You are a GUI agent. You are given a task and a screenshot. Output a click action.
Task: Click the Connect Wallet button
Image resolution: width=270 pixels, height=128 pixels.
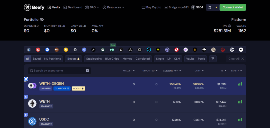233,7
